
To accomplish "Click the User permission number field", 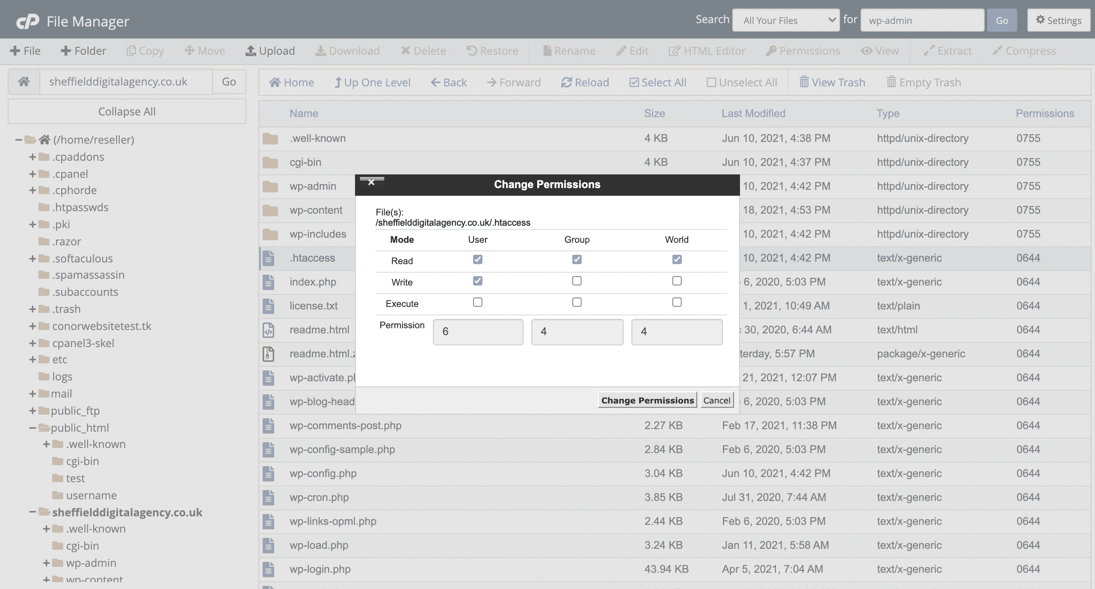I will click(x=478, y=332).
